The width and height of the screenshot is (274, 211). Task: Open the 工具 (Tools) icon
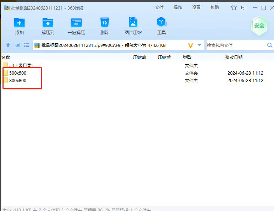coord(161,22)
